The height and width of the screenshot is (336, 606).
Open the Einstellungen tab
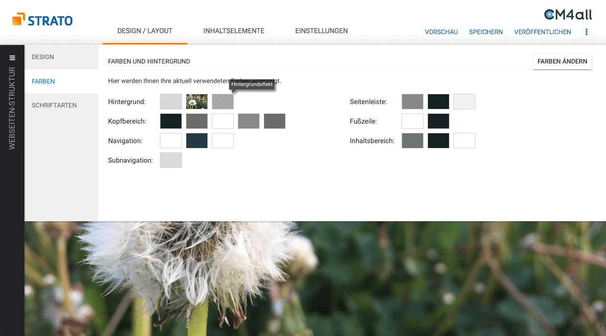coord(321,31)
